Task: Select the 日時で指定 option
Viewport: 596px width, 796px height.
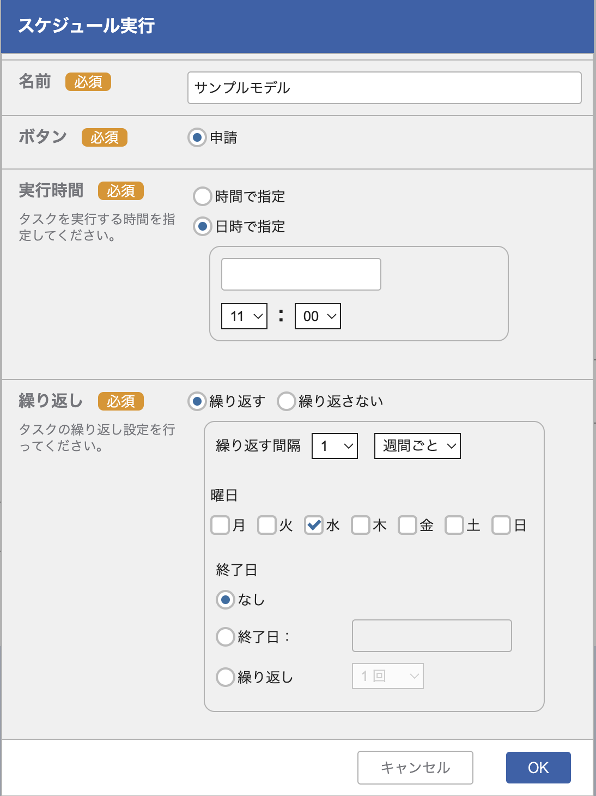Action: (x=202, y=226)
